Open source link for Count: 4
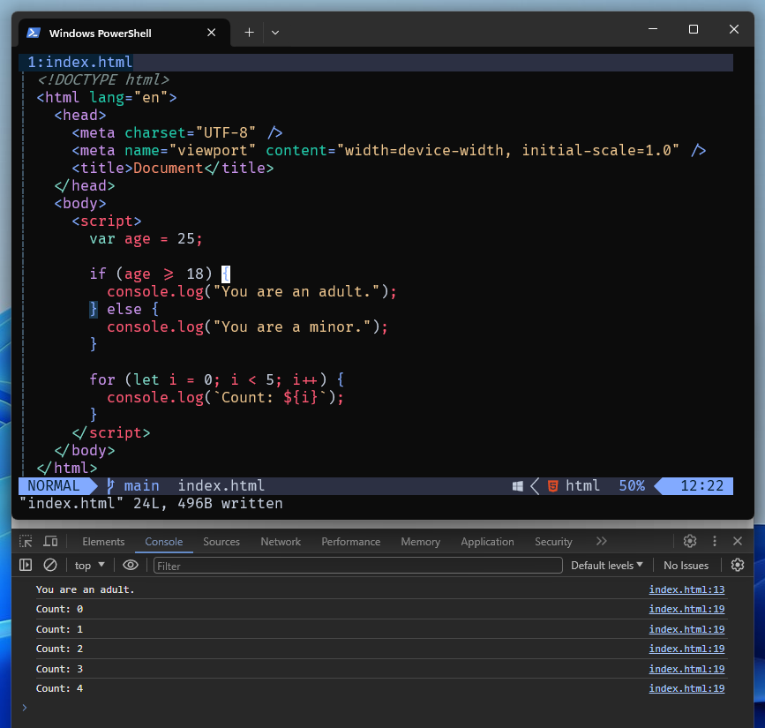Viewport: 765px width, 728px height. (x=686, y=688)
